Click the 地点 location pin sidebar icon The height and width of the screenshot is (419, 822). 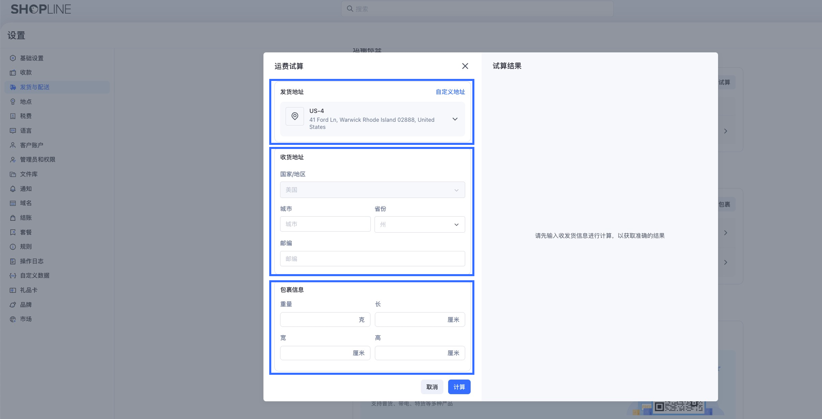click(13, 102)
